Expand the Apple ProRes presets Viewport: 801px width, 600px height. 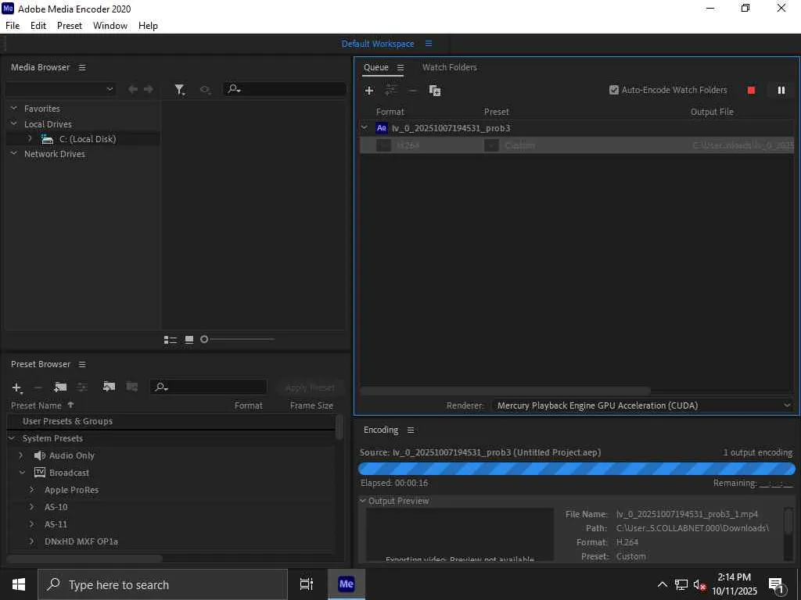[31, 490]
